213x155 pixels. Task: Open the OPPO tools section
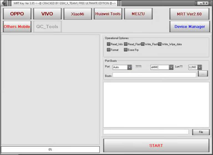click(x=17, y=14)
